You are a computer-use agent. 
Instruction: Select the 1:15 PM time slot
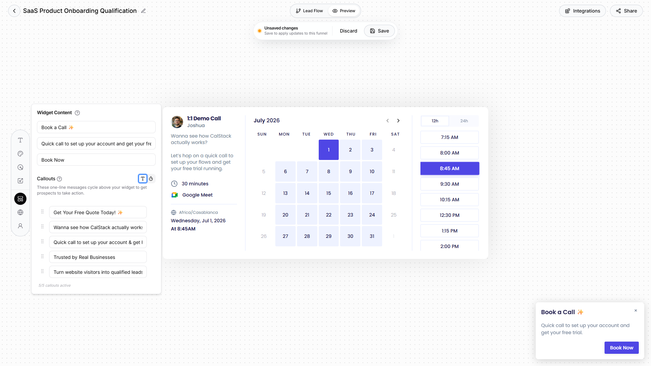450,231
